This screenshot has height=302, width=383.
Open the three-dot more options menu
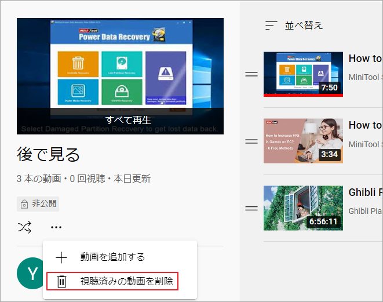[56, 227]
